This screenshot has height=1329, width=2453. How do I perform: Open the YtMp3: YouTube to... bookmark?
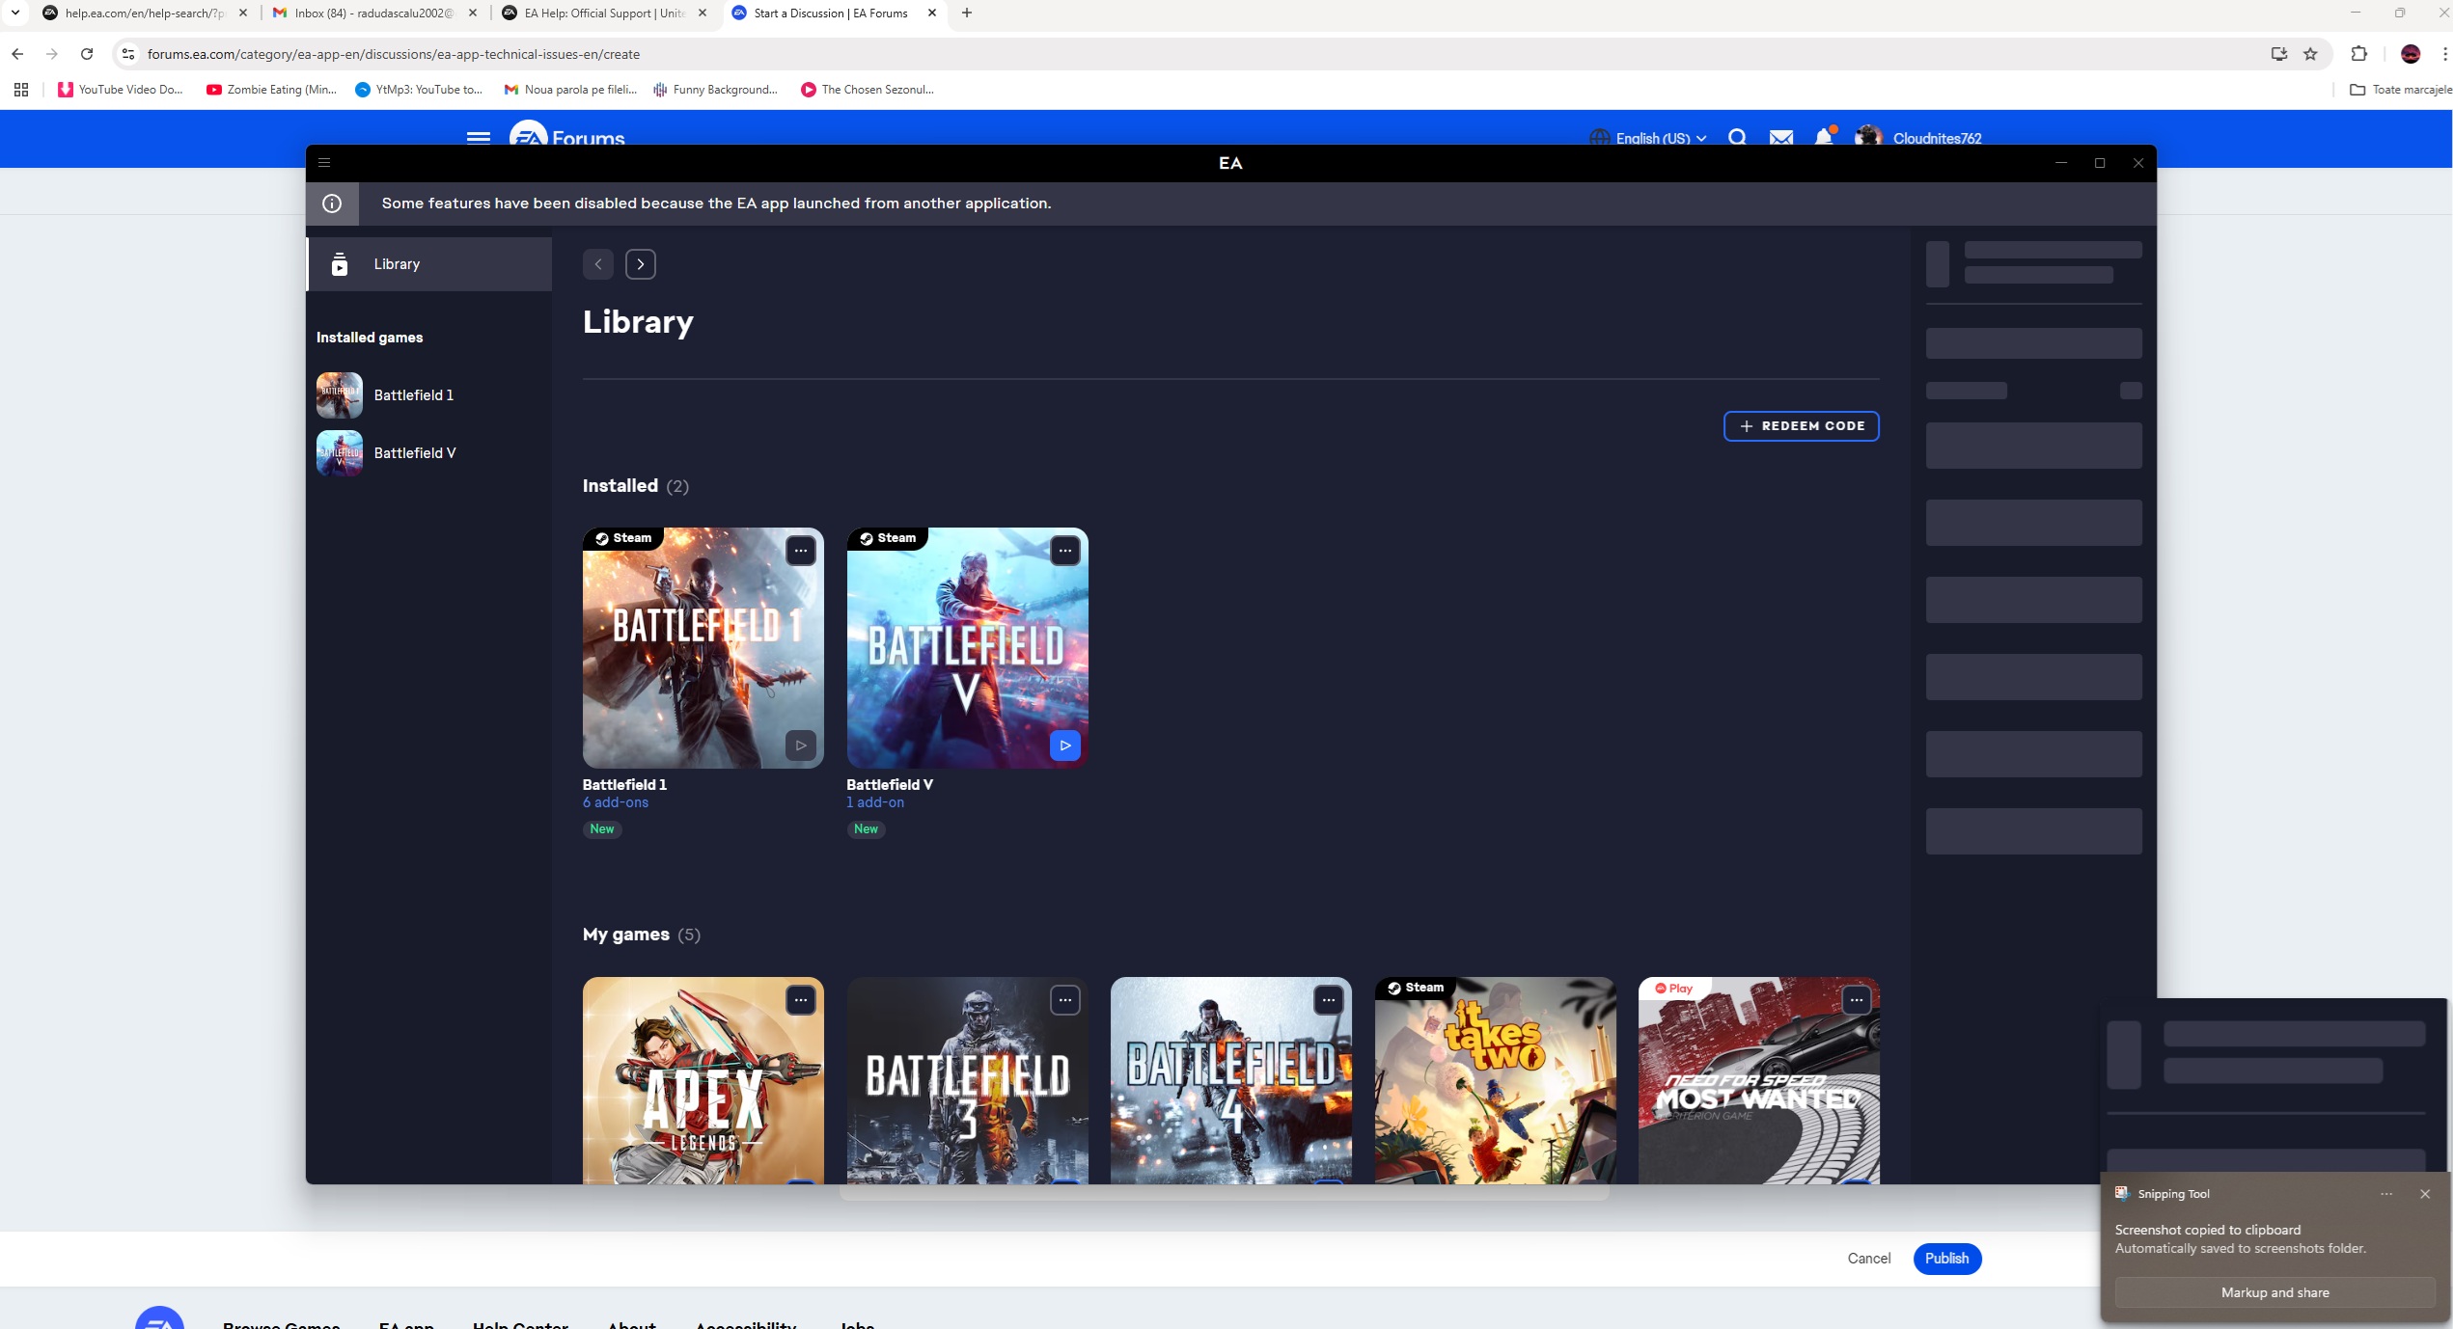point(419,90)
